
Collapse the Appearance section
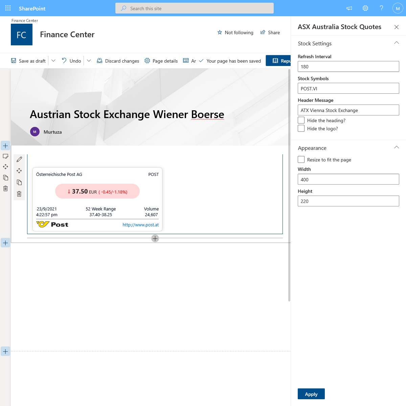coord(397,148)
